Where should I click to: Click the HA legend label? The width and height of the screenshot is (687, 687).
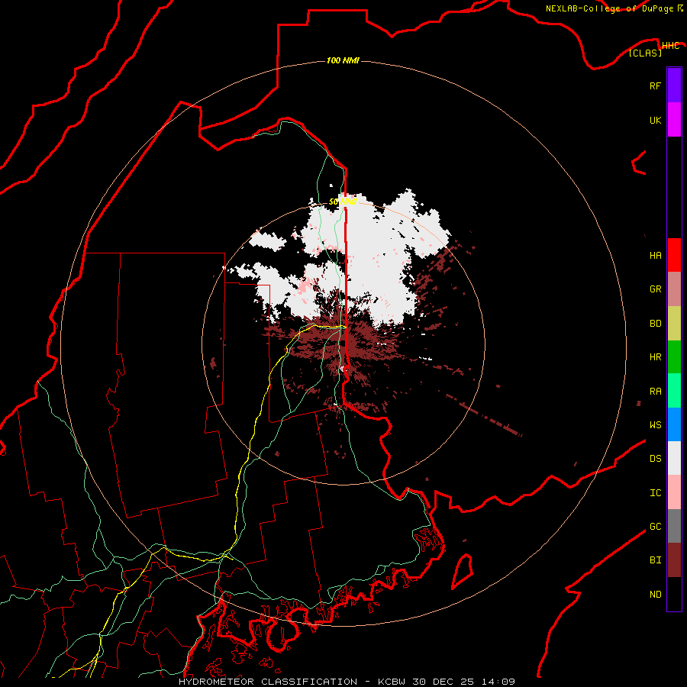pyautogui.click(x=655, y=256)
